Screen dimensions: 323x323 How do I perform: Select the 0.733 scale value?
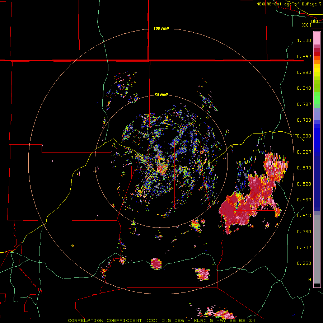[x=304, y=120]
